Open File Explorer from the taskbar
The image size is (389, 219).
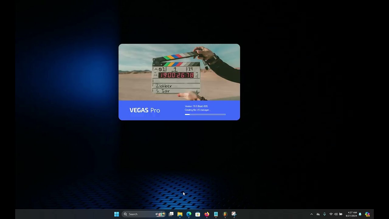(180, 214)
